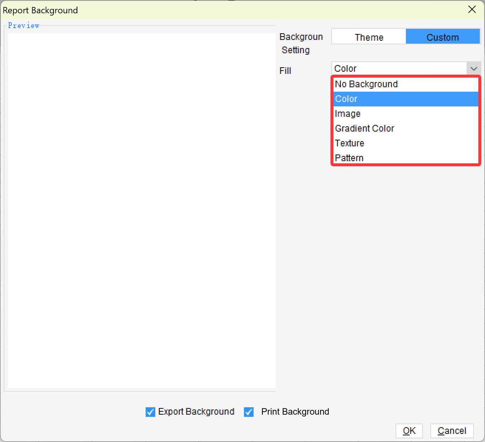The image size is (485, 442).
Task: Disable Print Background
Action: pos(248,412)
